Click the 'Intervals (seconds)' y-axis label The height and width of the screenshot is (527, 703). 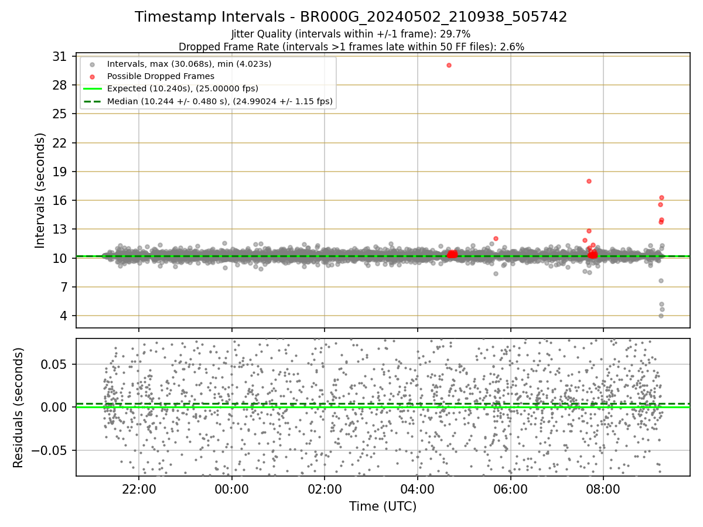(40, 190)
